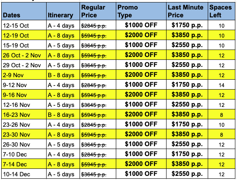Click the Spaces Left header cell
The width and height of the screenshot is (237, 180).
click(x=221, y=11)
